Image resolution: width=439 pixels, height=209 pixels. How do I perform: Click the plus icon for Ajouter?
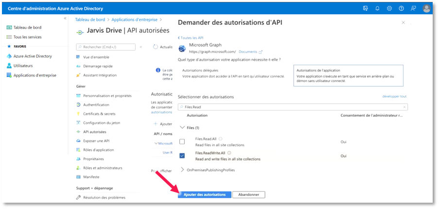156,123
